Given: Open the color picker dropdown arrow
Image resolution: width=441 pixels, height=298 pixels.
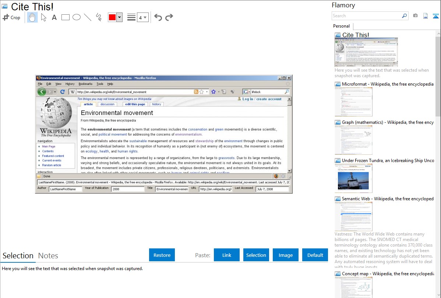Looking at the screenshot, I should (x=119, y=17).
